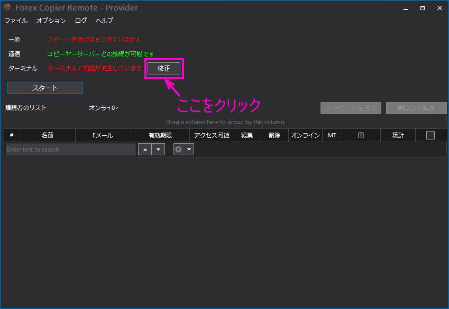Click the 購読者の追加 button
This screenshot has height=309, width=449.
[416, 108]
